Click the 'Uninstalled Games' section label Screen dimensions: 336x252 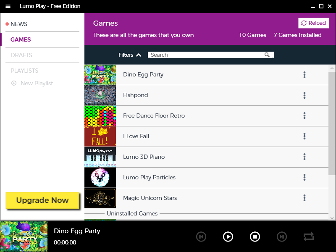[132, 213]
